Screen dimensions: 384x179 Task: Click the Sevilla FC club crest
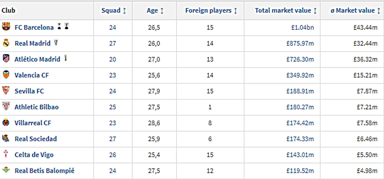point(6,91)
